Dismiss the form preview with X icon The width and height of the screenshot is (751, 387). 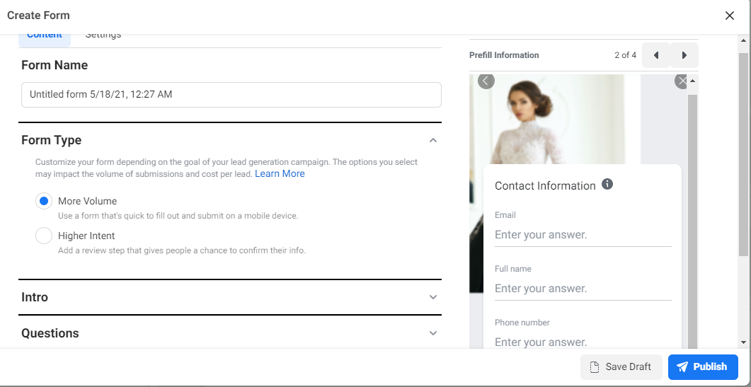682,81
